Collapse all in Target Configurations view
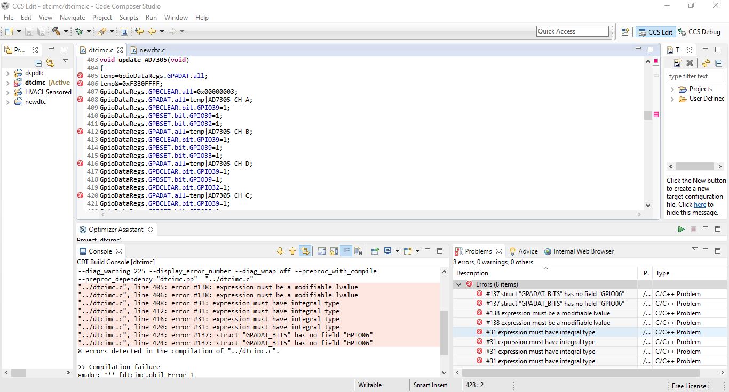Viewport: 729px width, 392px height. (718, 63)
